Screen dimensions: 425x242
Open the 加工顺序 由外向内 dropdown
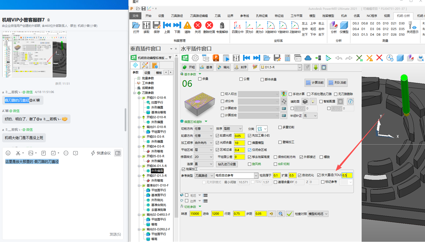click(204, 143)
